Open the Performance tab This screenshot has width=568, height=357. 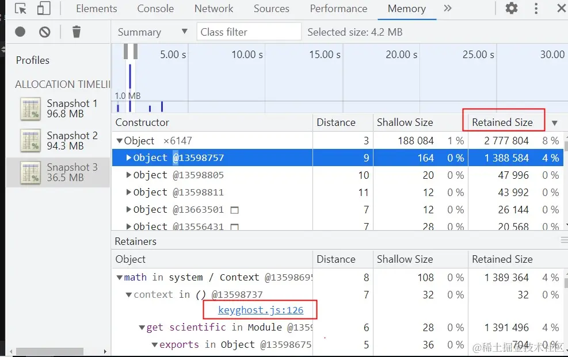point(338,9)
